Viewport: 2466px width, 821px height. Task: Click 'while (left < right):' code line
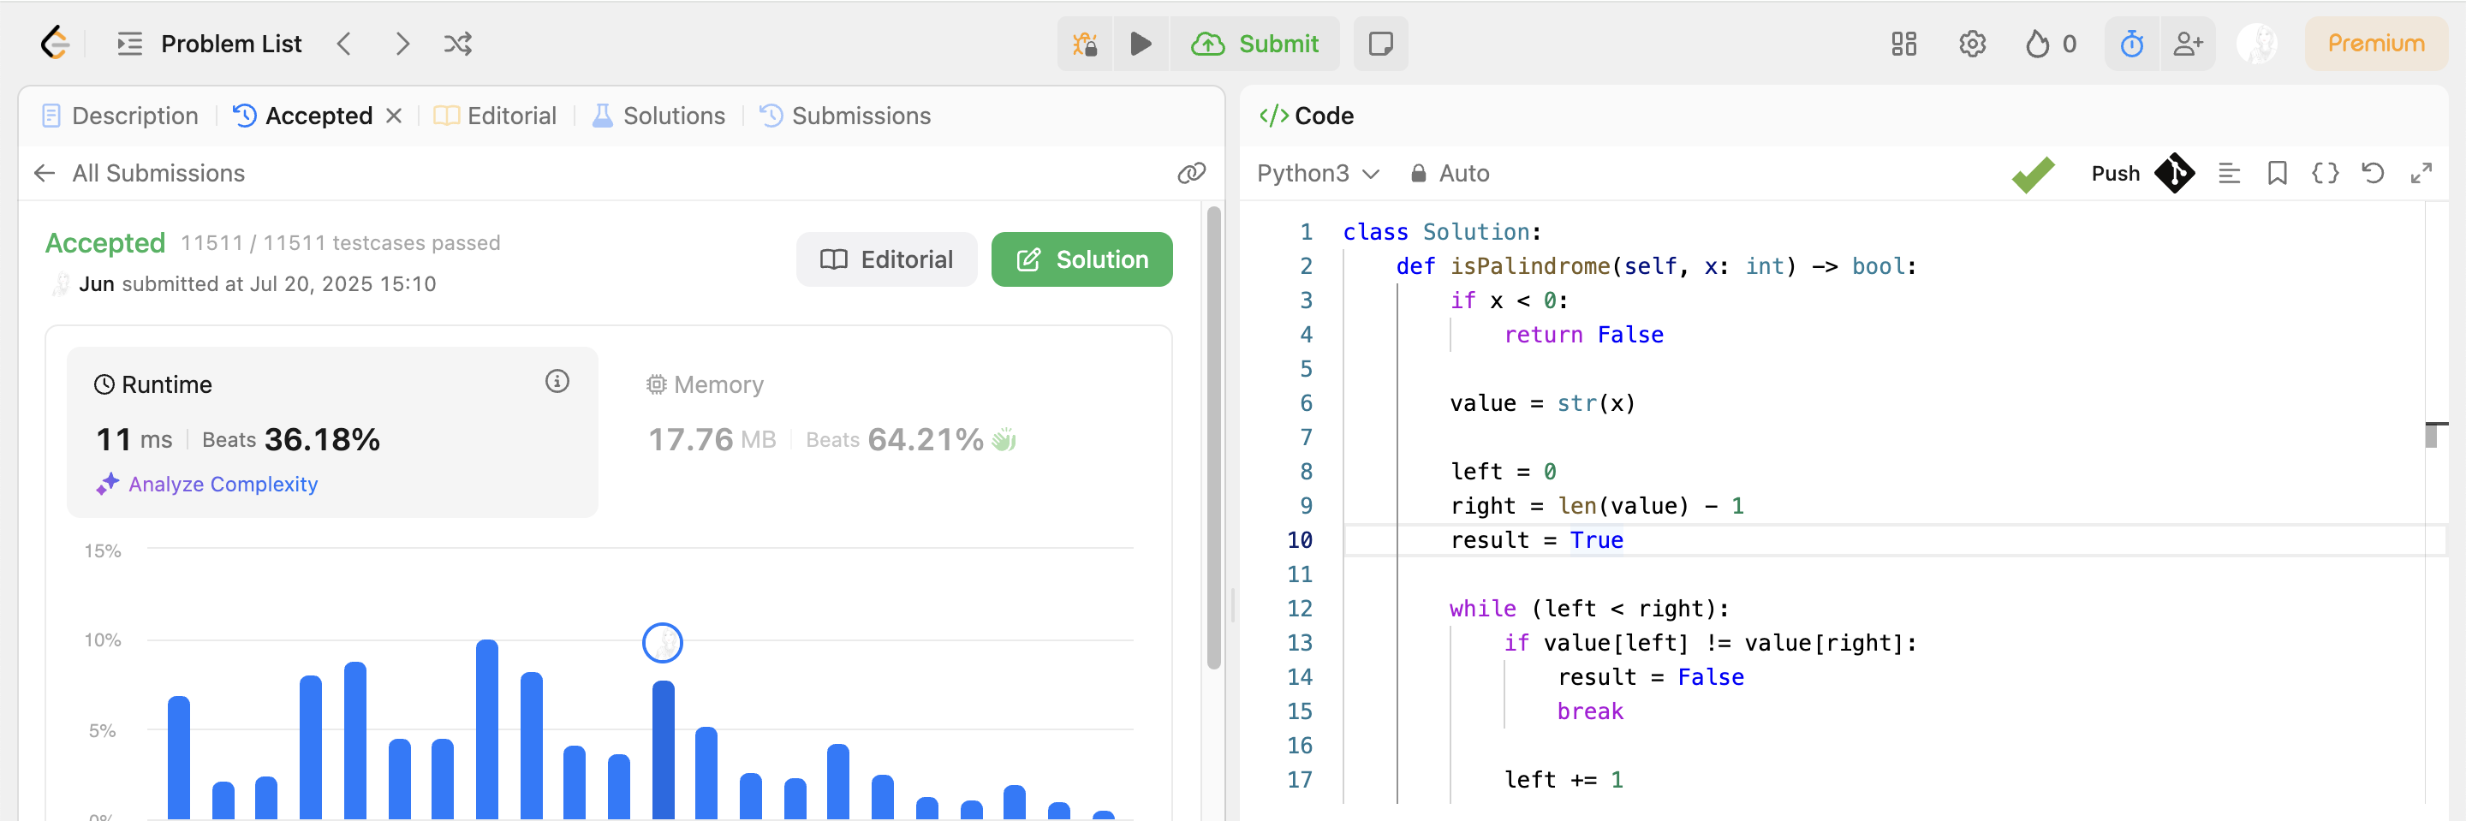(1589, 609)
